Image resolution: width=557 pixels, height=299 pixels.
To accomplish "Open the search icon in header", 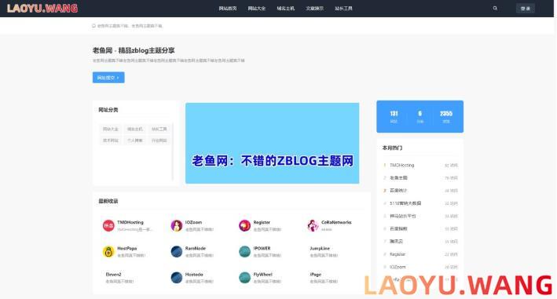I will click(495, 8).
